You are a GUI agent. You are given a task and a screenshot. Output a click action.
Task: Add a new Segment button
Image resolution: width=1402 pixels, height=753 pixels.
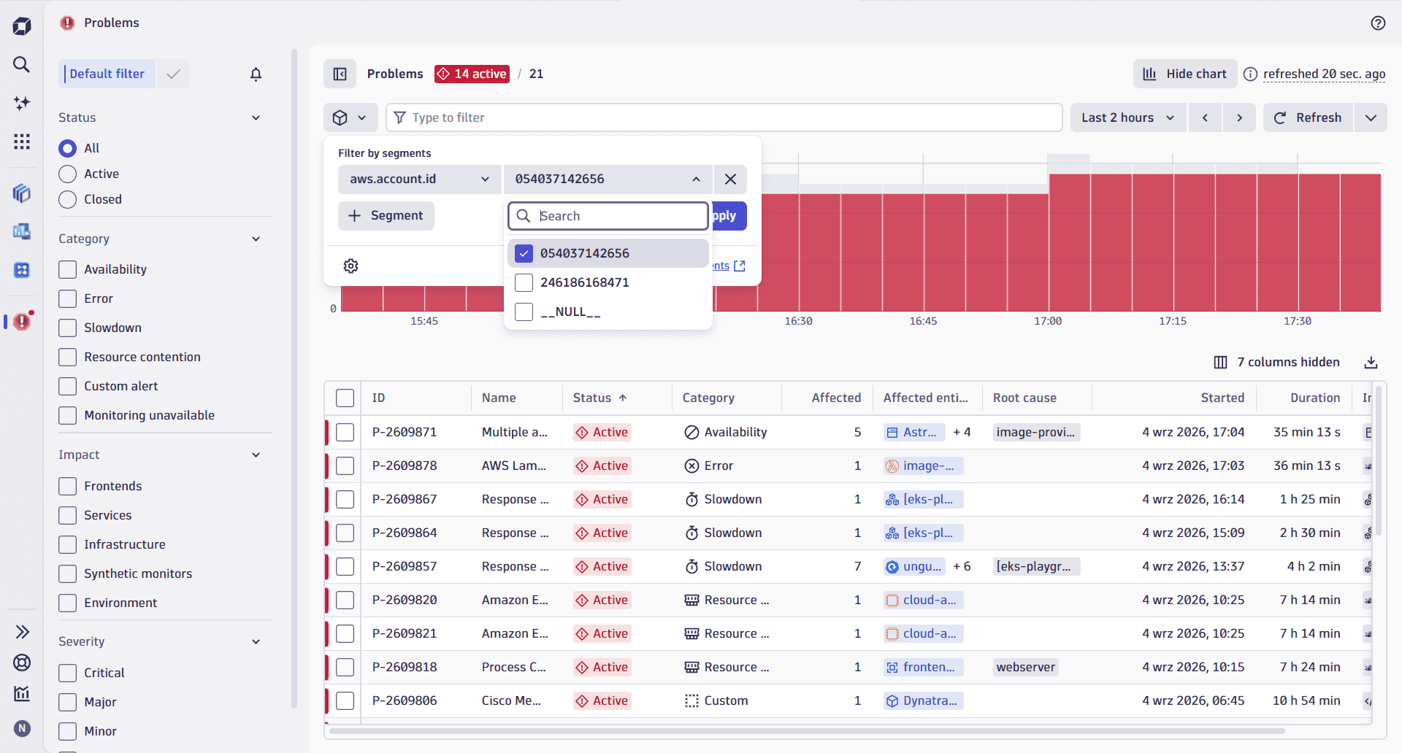[x=386, y=216]
